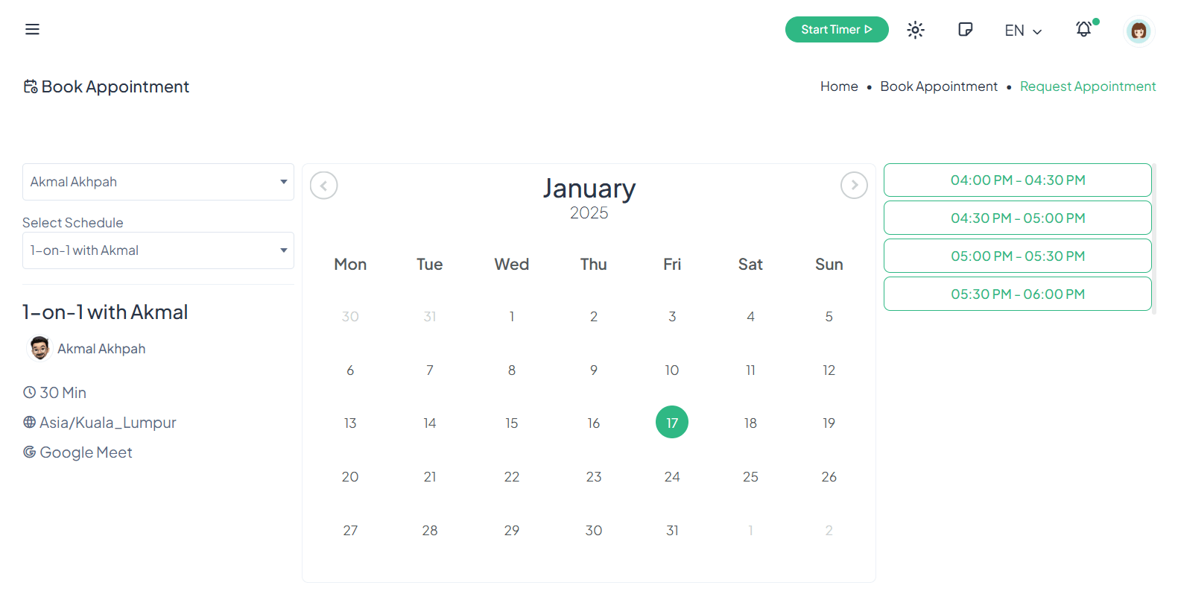Image resolution: width=1178 pixels, height=609 pixels.
Task: Open the user profile avatar
Action: pyautogui.click(x=1138, y=31)
